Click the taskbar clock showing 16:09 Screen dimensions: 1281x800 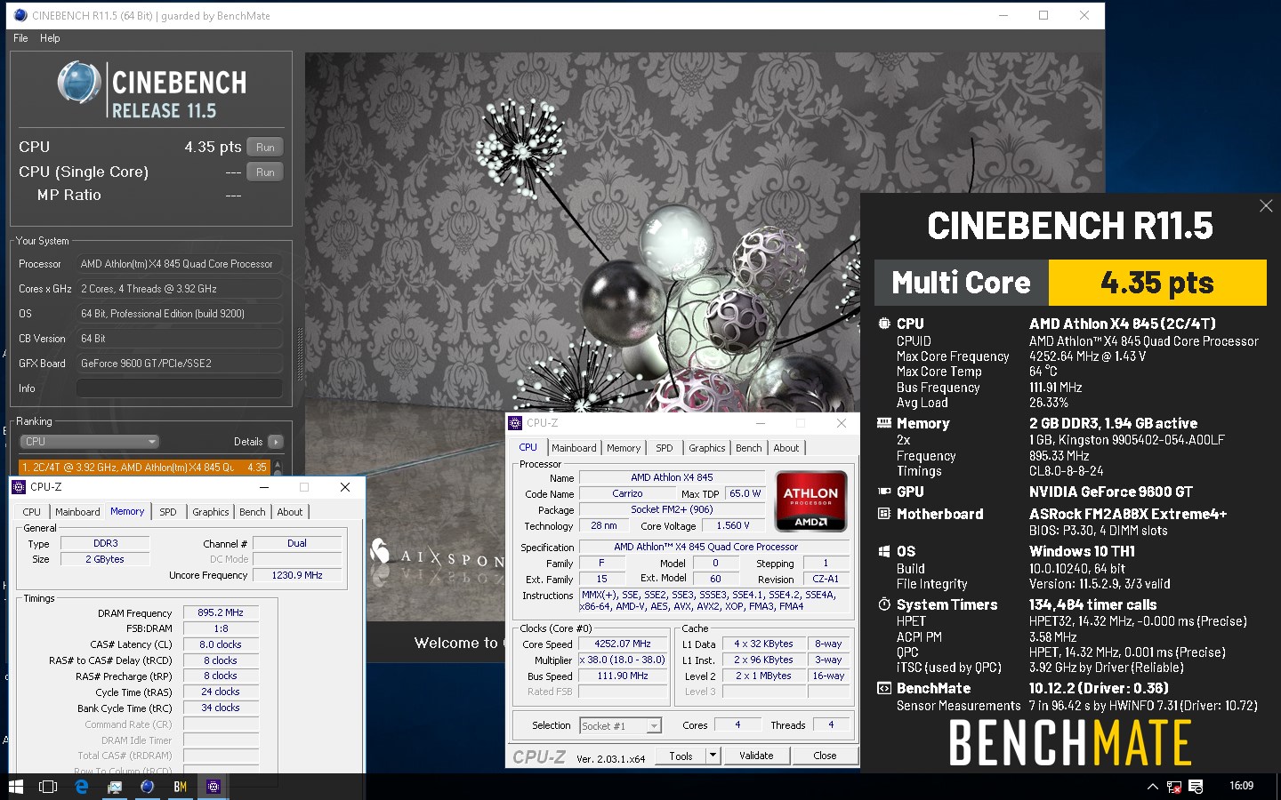click(1241, 786)
